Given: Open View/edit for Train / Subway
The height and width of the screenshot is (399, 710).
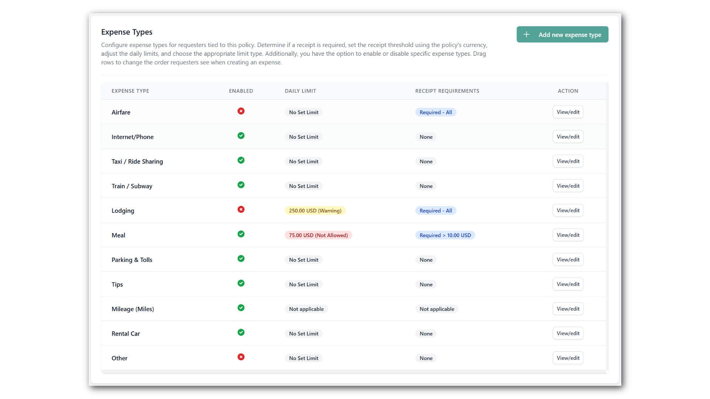Looking at the screenshot, I should (x=568, y=186).
